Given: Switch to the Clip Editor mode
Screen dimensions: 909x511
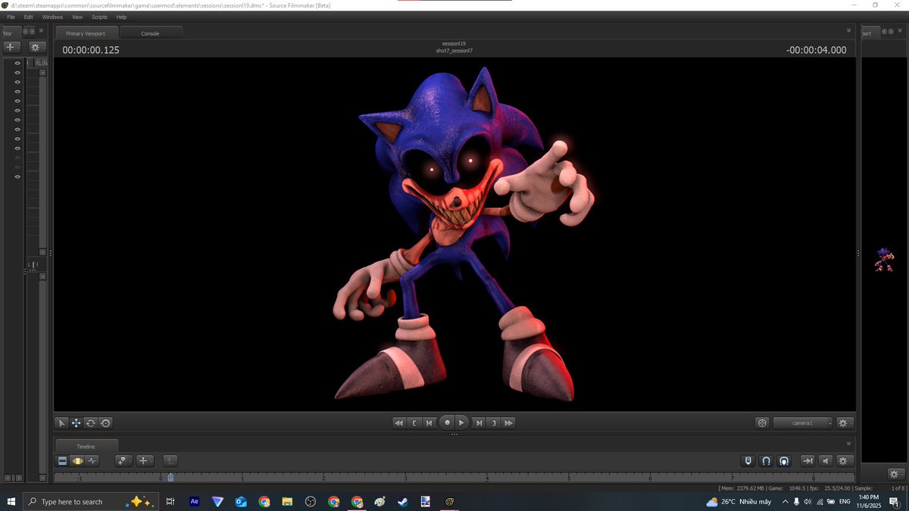Looking at the screenshot, I should tap(63, 460).
